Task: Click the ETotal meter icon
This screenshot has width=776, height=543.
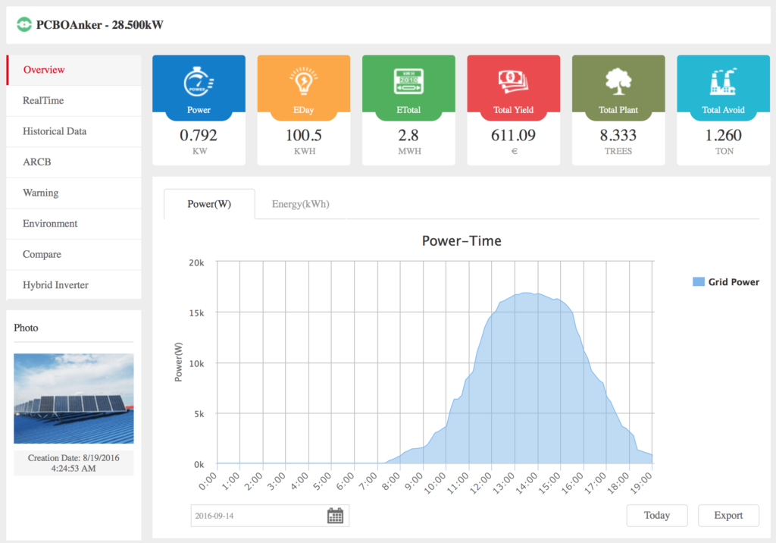Action: tap(408, 80)
